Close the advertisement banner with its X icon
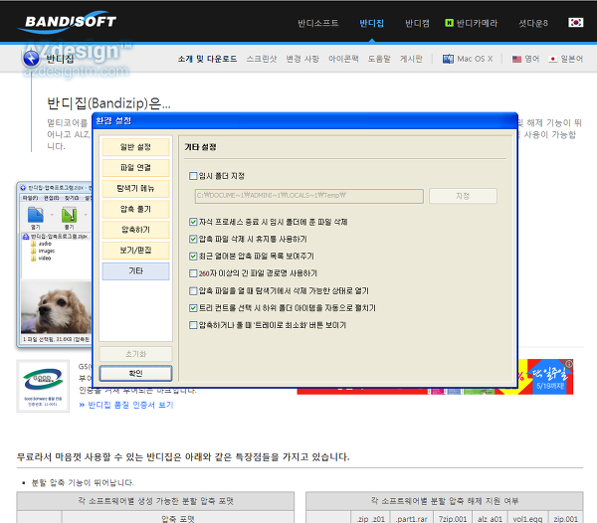Viewport: 597px width, 523px height. tap(569, 364)
